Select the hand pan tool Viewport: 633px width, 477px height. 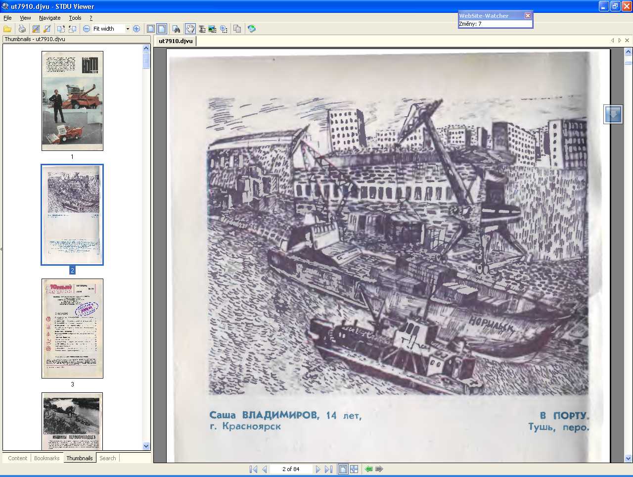190,29
